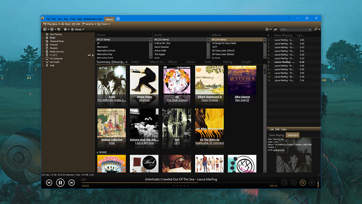The image size is (362, 204).
Task: Select Playlists in the tree
Action: tap(53, 48)
